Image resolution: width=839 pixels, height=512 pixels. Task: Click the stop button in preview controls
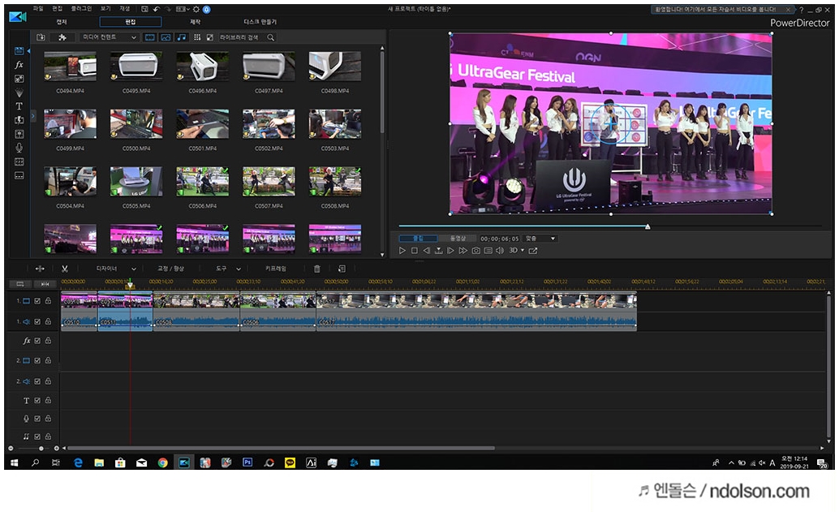tap(414, 251)
